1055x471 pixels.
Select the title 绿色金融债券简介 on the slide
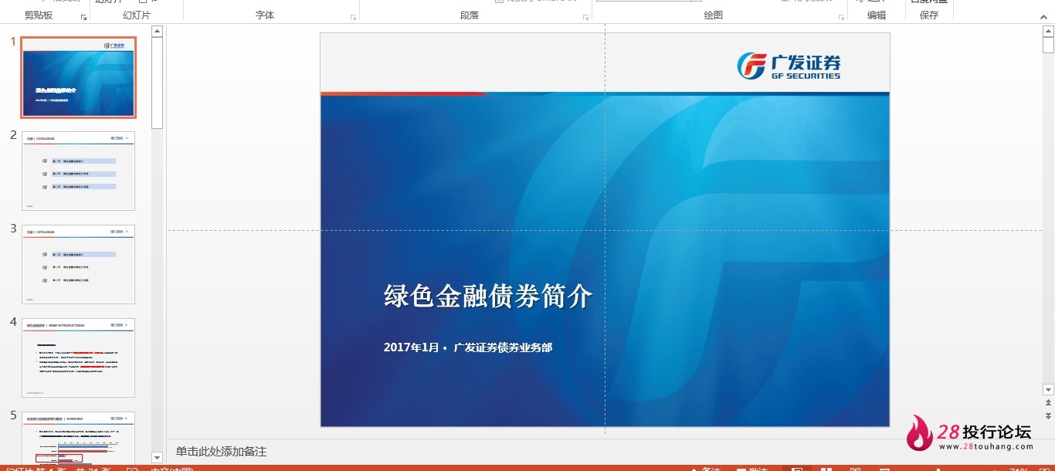coord(488,296)
